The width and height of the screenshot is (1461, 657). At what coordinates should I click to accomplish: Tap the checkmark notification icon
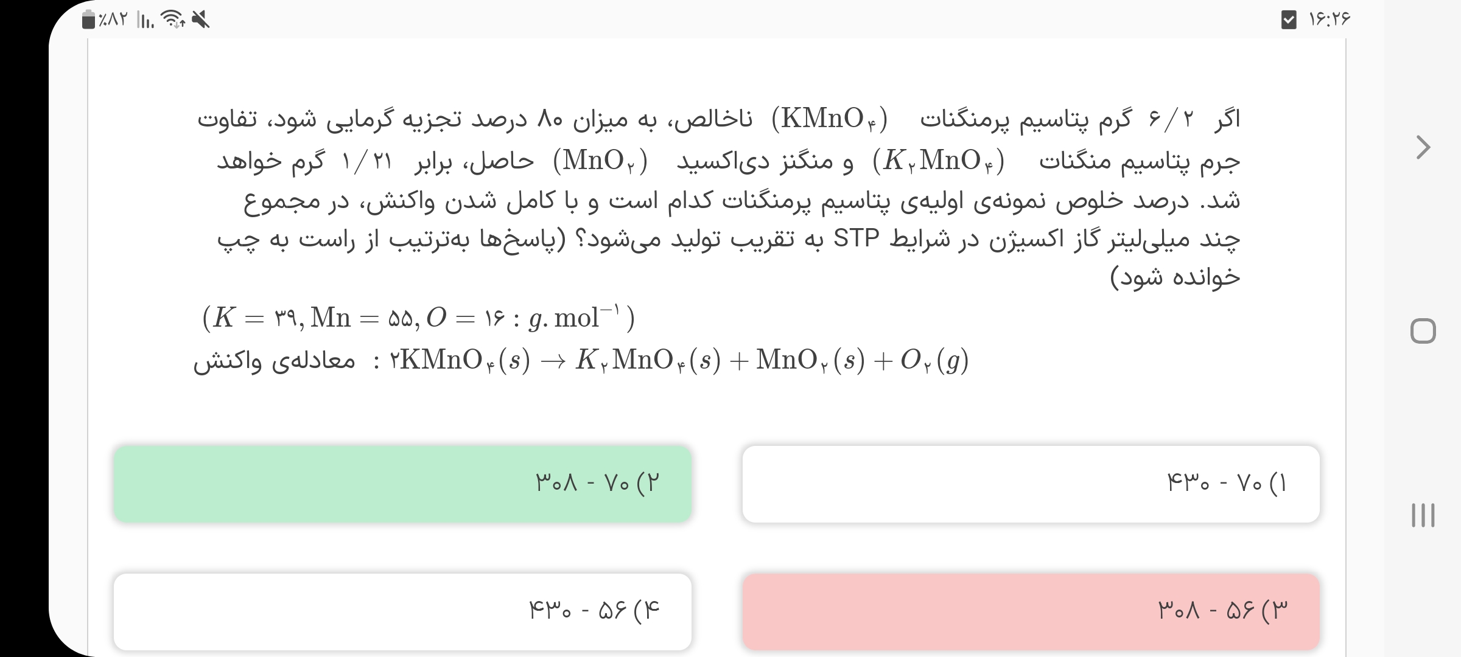[x=1288, y=20]
